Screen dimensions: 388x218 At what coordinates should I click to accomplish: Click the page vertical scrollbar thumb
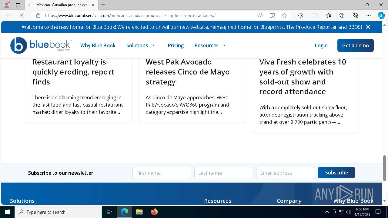coord(385,168)
